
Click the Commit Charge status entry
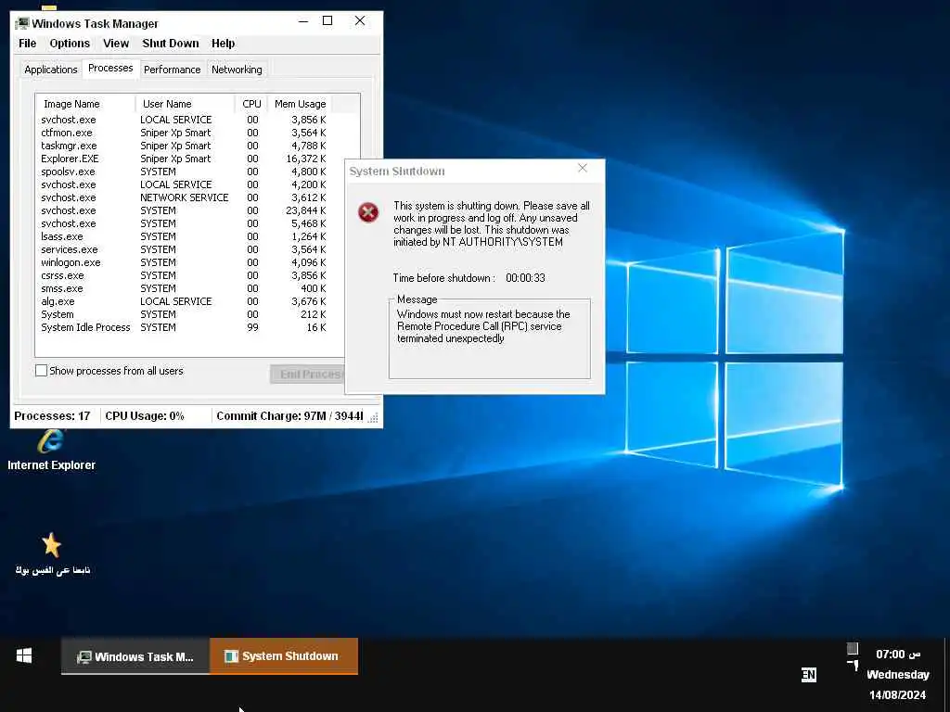pyautogui.click(x=289, y=416)
